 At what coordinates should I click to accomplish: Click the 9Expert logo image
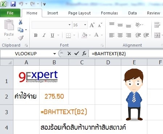pyautogui.click(x=38, y=77)
